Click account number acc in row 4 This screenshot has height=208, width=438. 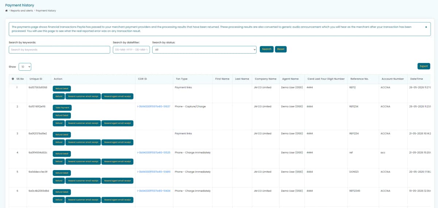383,153
